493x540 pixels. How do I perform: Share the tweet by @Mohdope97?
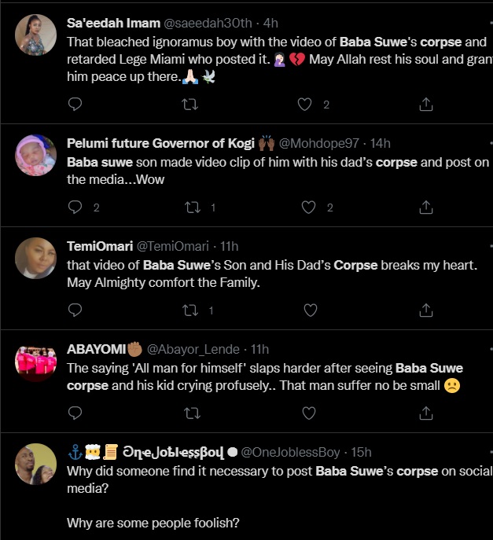425,207
